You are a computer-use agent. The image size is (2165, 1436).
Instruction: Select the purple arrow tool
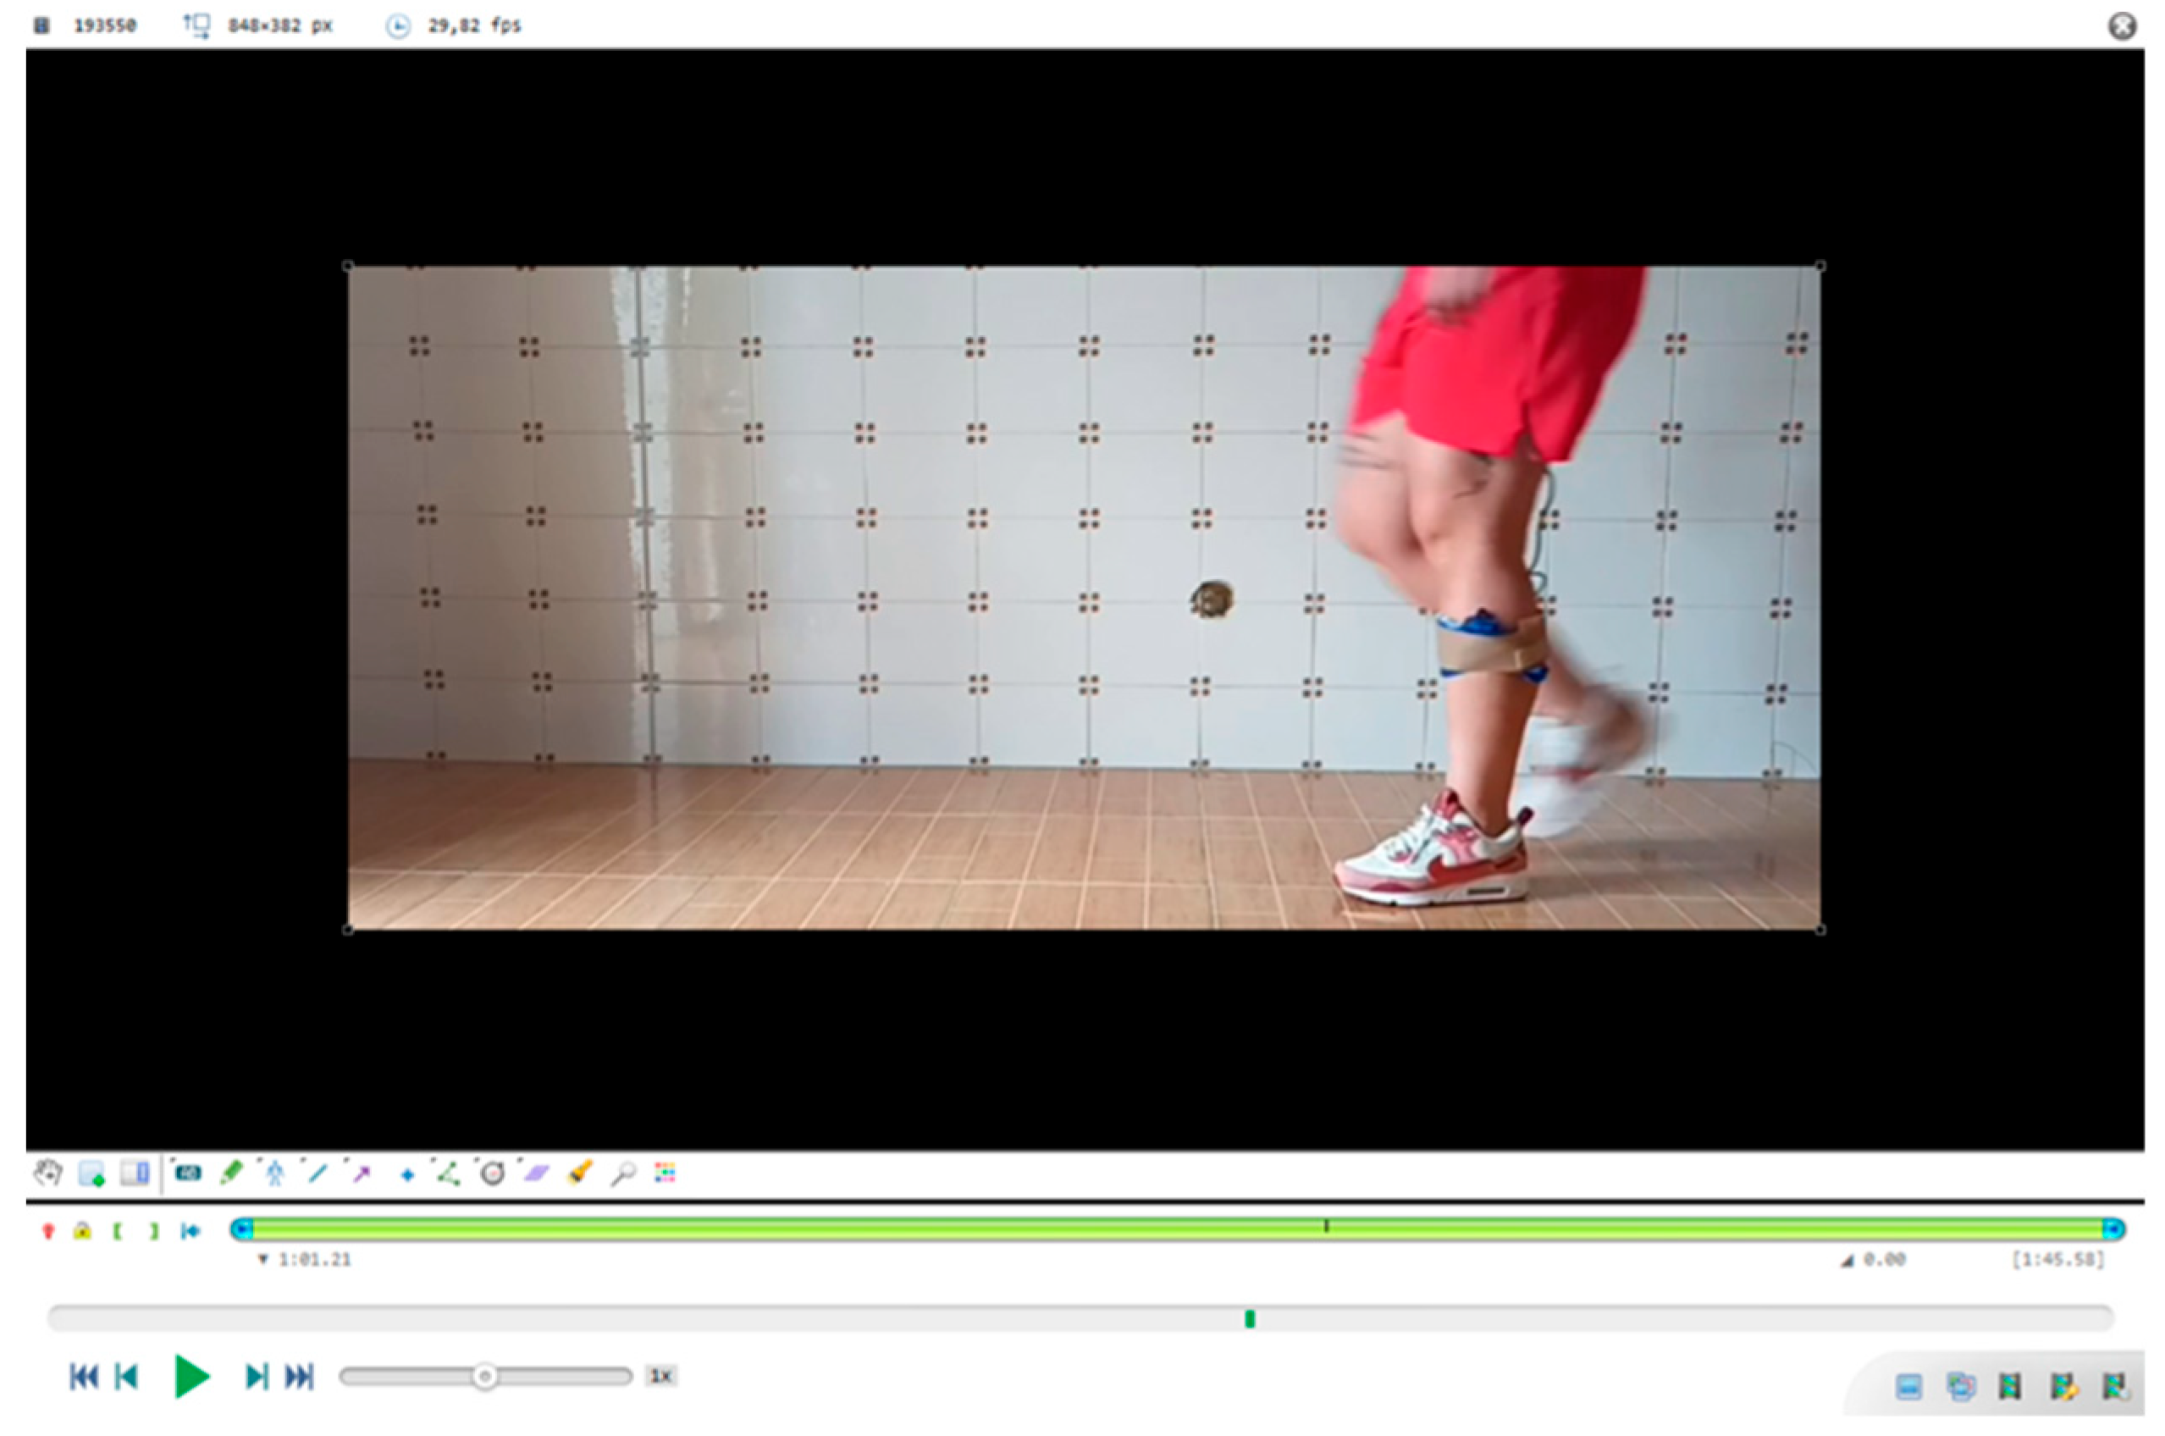coord(362,1174)
